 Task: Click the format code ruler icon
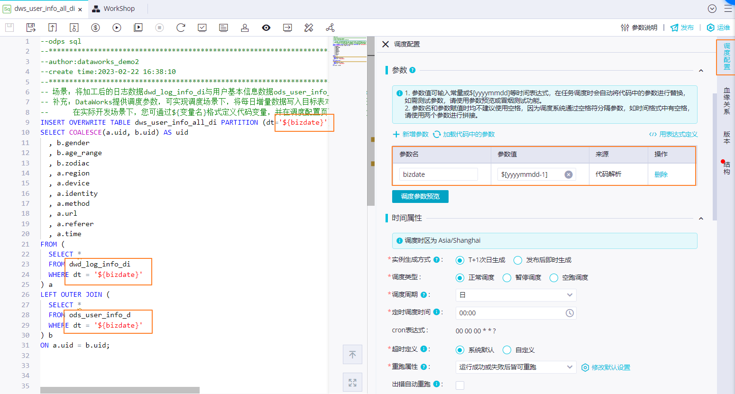(x=309, y=27)
